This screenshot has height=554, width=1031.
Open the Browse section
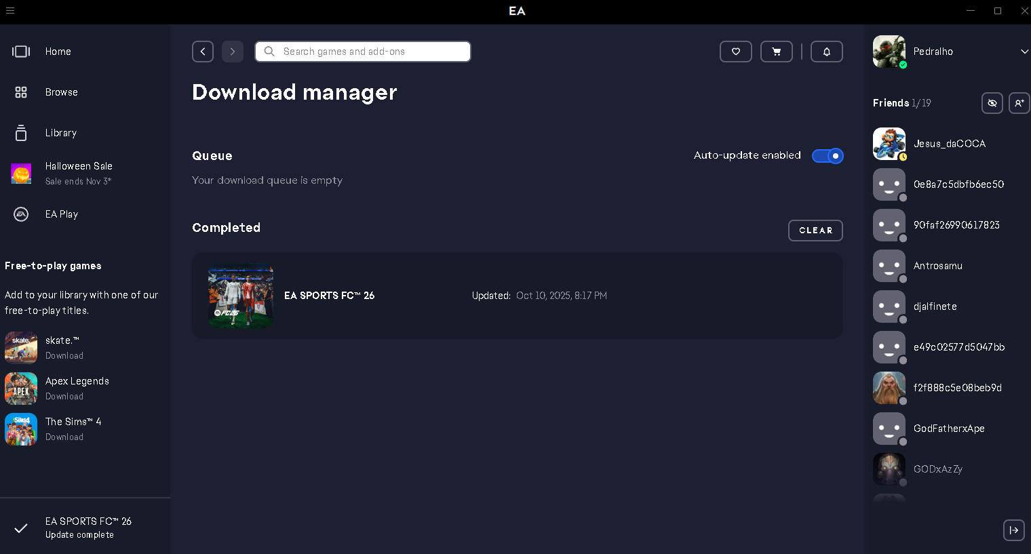(x=61, y=92)
